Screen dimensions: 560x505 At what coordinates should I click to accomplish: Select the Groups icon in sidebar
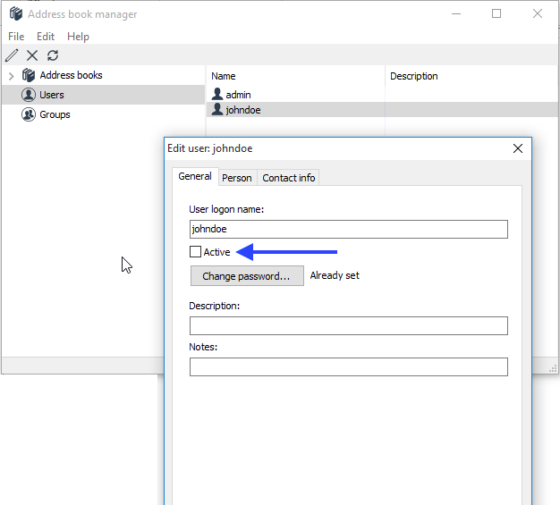coord(29,114)
